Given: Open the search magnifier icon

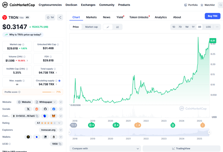Looking at the screenshot, I should (x=221, y=5).
